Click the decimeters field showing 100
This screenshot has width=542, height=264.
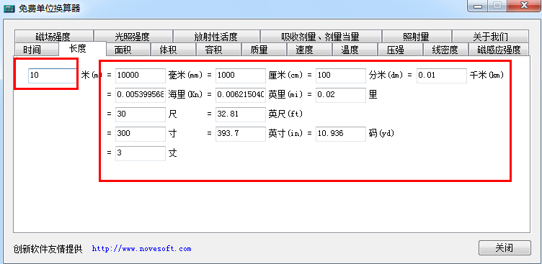pos(341,76)
